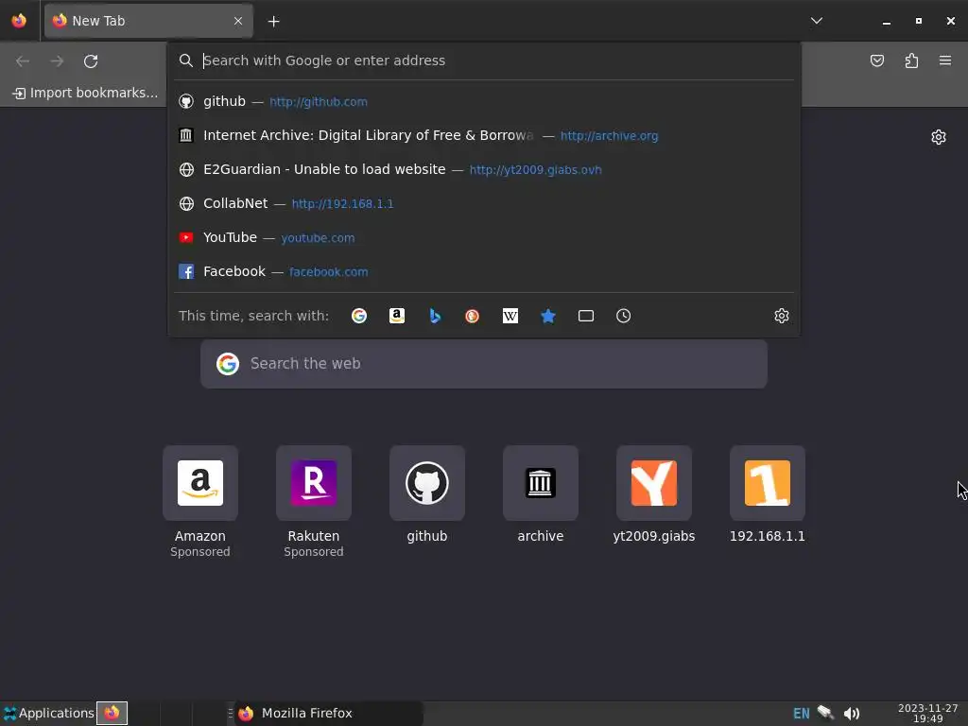Open the EN keyboard layout indicator
The height and width of the screenshot is (726, 968).
point(801,714)
